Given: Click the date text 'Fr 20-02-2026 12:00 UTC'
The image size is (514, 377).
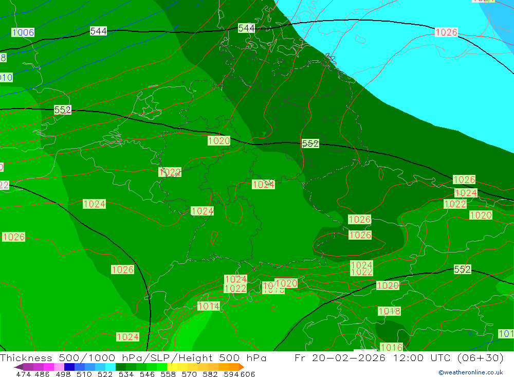Looking at the screenshot, I should tap(373, 358).
